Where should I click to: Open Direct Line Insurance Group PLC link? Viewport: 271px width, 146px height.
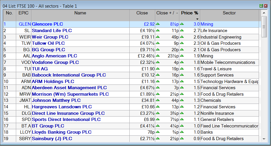68,113
